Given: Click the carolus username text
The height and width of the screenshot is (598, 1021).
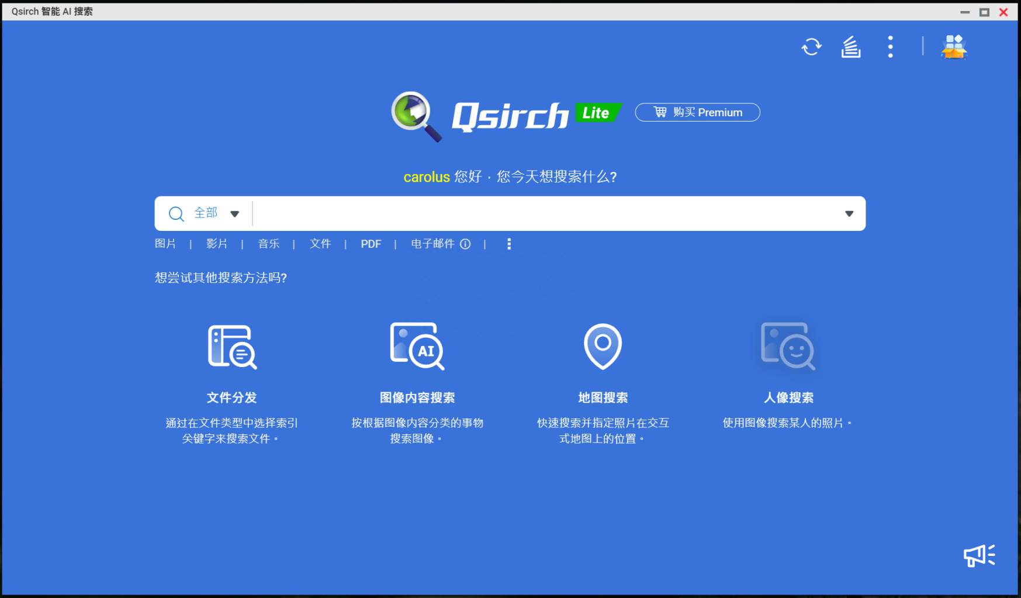Looking at the screenshot, I should tap(427, 177).
